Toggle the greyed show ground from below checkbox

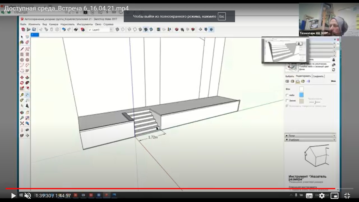tap(287, 106)
